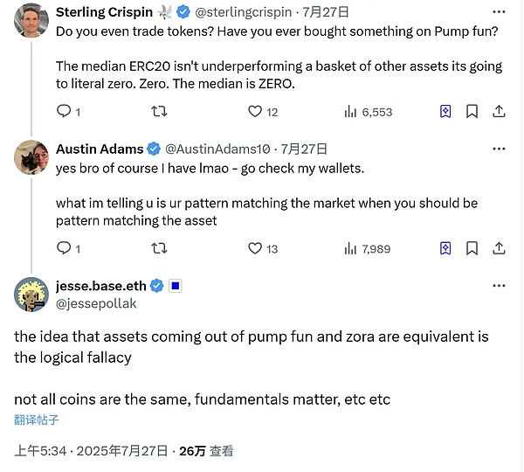524x472 pixels.
Task: Share Sterling Crispin's tweet
Action: tap(499, 111)
